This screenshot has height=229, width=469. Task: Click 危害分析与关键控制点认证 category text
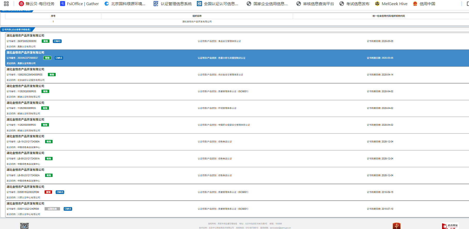pyautogui.click(x=232, y=58)
